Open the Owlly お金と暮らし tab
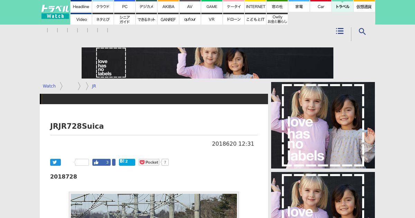415x218 pixels. coord(277,19)
